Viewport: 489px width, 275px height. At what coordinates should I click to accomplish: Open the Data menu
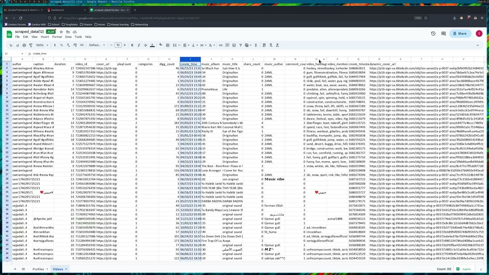pyautogui.click(x=68, y=37)
